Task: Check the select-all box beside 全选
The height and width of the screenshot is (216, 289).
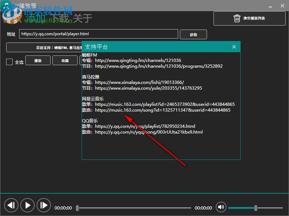Action: [x=9, y=62]
